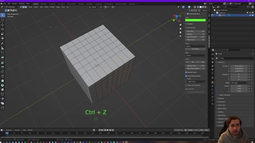The image size is (255, 143).
Task: Select the Transform tool in left toolbar
Action: [3, 39]
